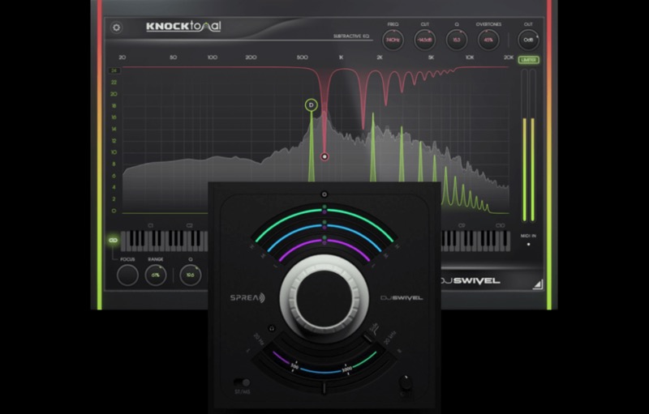Open Knocktonal settings gear icon
Screen dimensions: 649x414
116,27
